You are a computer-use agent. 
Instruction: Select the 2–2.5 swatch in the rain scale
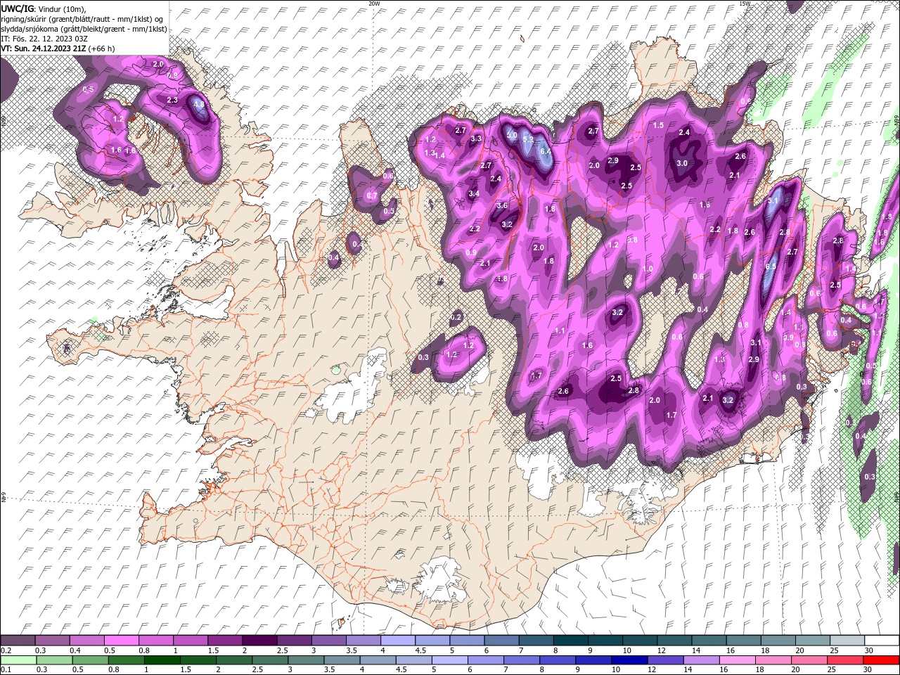234,660
